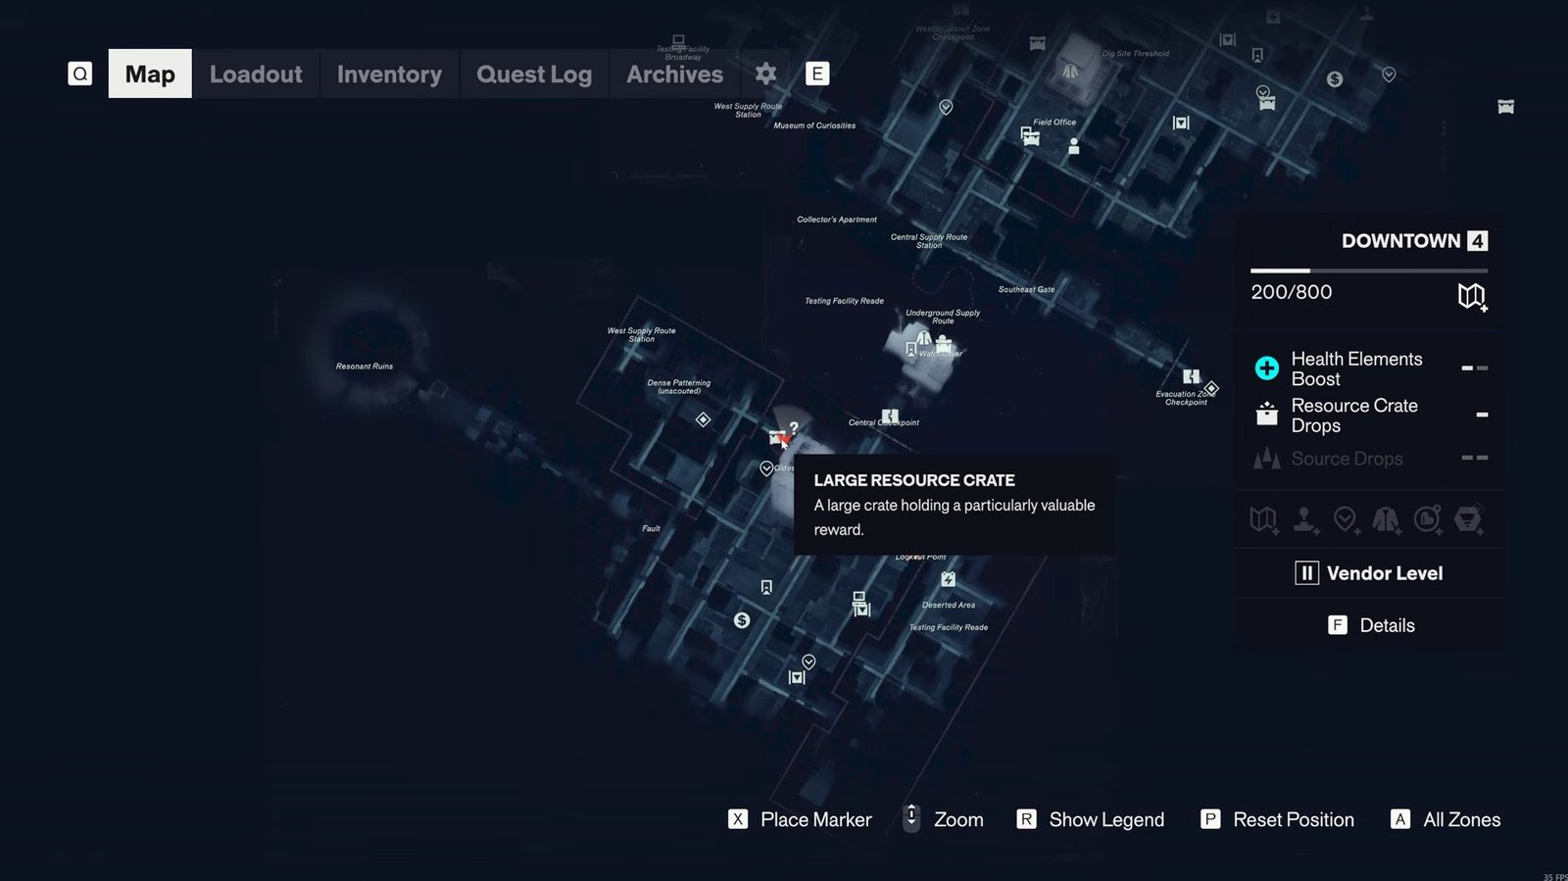
Task: Select the dimmed Source Drops icon
Action: [x=1267, y=459]
